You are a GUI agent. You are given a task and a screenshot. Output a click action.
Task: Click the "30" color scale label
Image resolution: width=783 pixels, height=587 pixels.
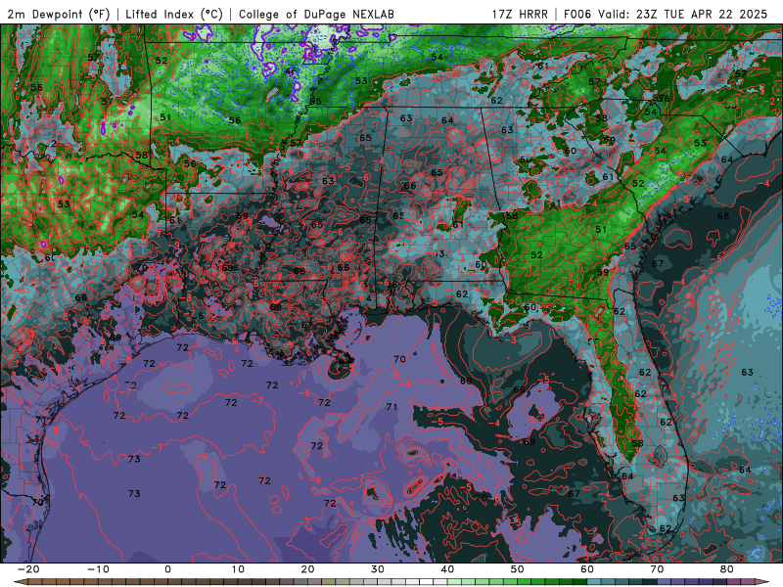tap(378, 569)
